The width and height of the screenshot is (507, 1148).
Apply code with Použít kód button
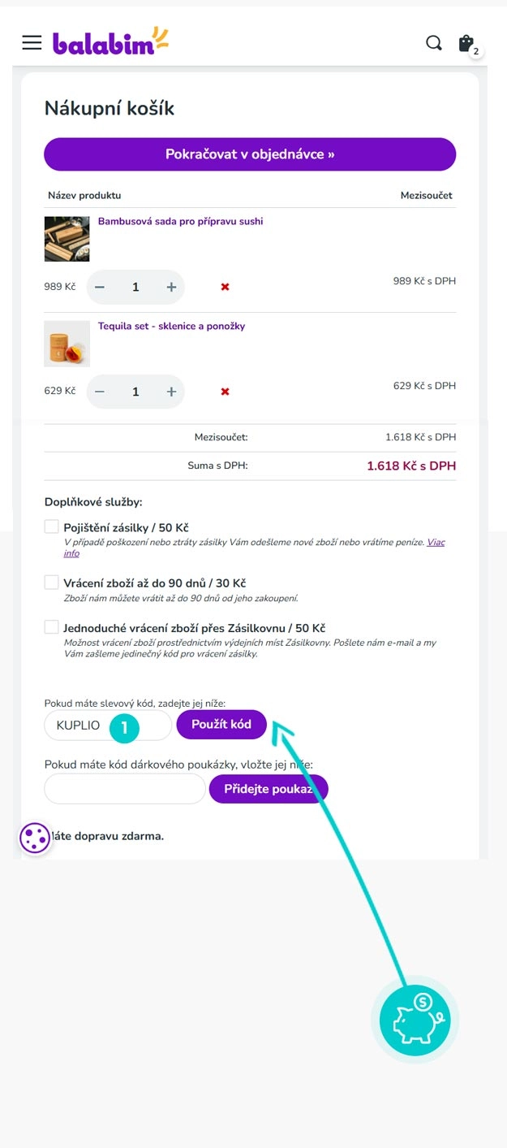pos(221,724)
